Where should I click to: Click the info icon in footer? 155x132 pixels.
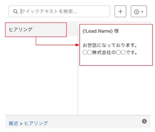144,121
